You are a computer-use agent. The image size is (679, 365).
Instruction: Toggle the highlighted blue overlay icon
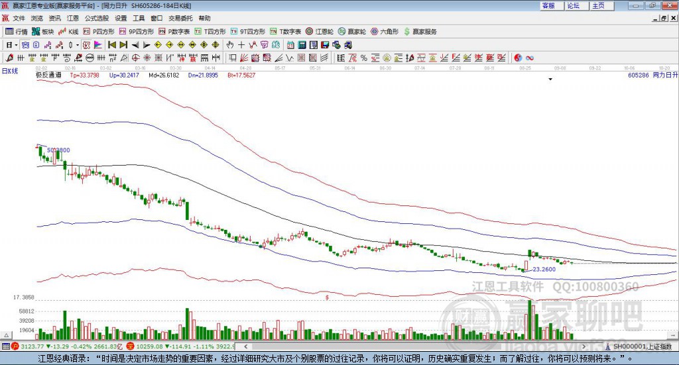(26, 45)
